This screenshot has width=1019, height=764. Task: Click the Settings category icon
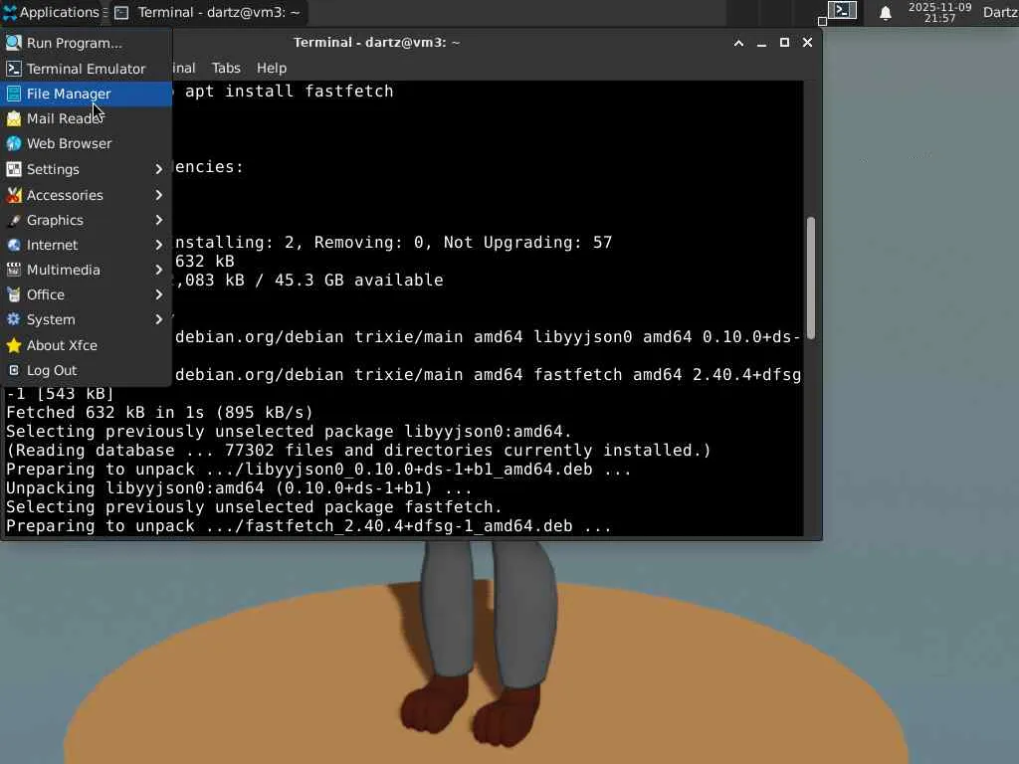tap(14, 169)
